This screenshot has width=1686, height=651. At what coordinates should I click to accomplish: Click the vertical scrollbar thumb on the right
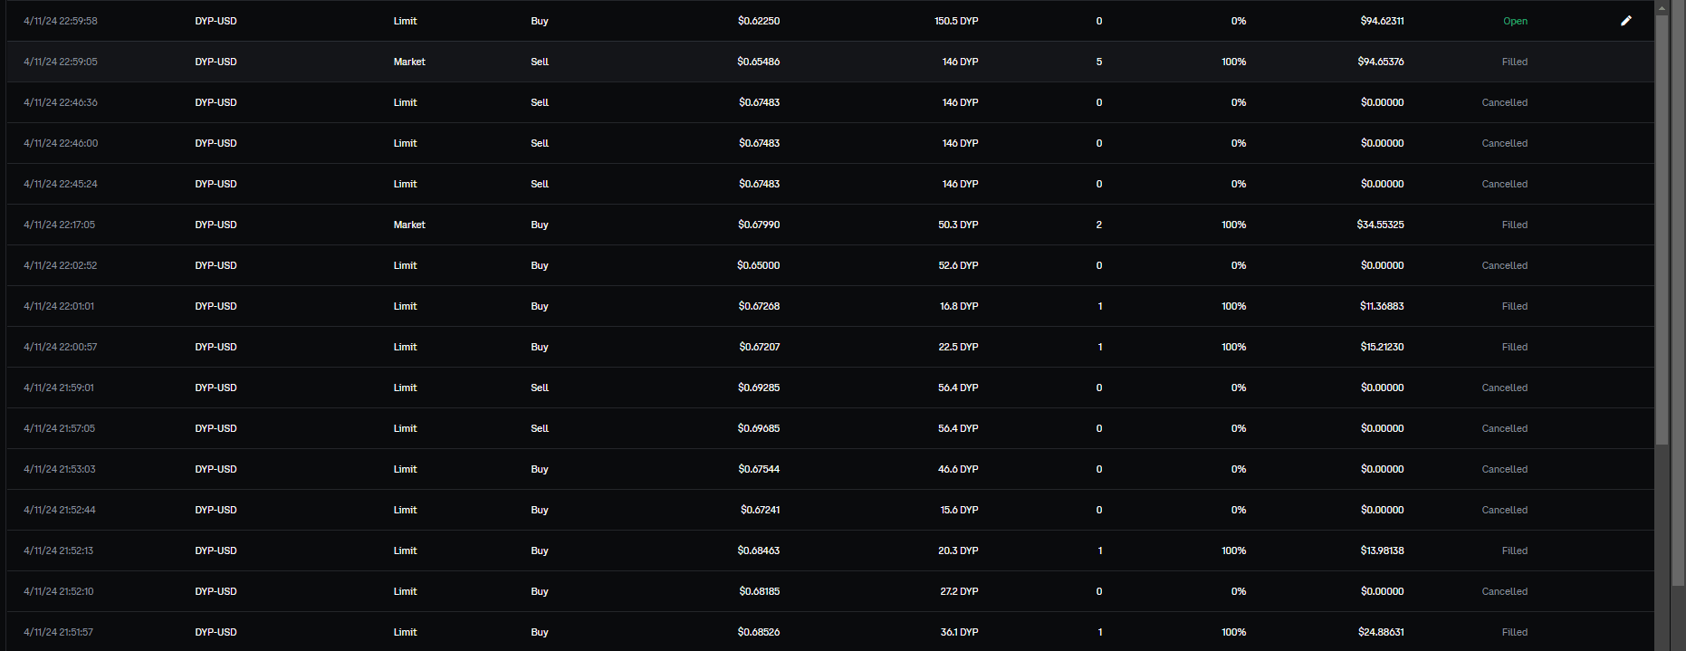1662,226
